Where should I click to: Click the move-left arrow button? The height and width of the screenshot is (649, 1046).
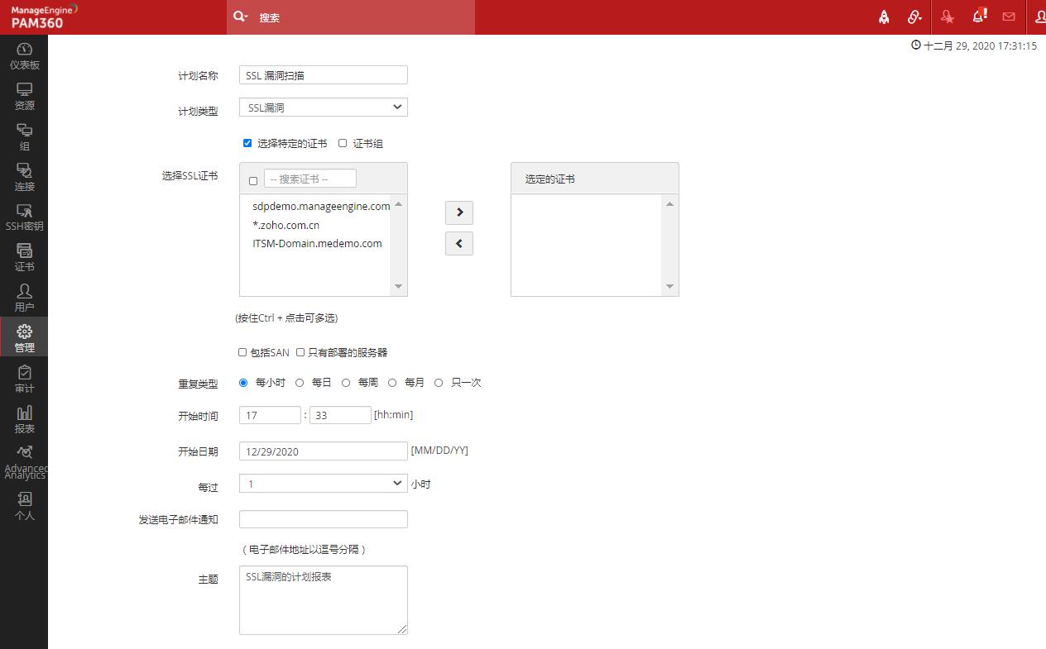point(459,244)
